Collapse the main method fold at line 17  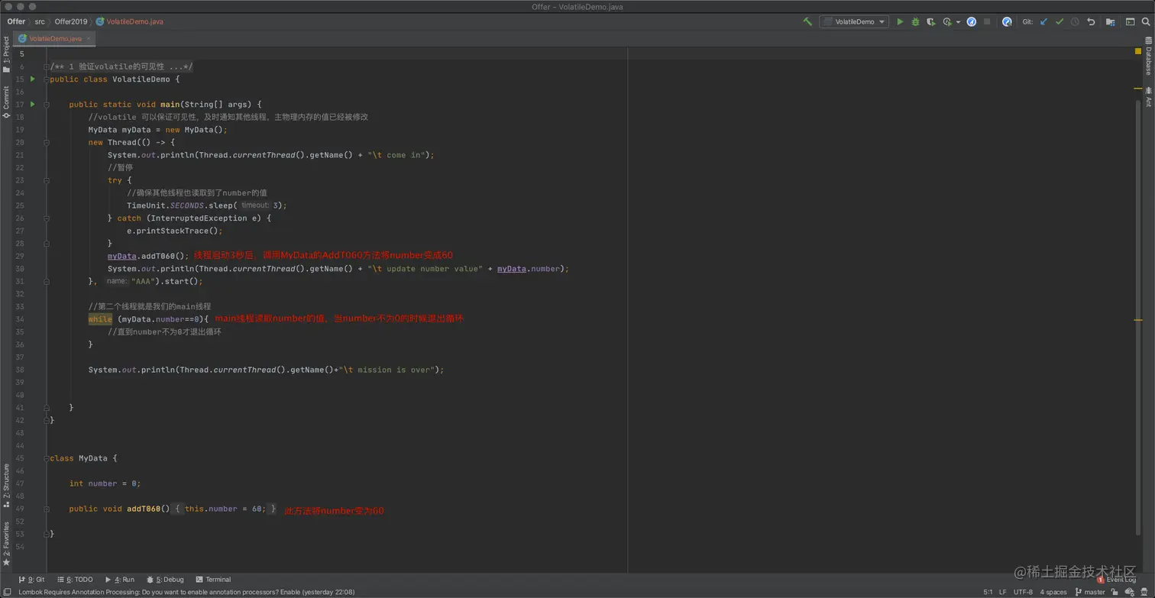47,105
